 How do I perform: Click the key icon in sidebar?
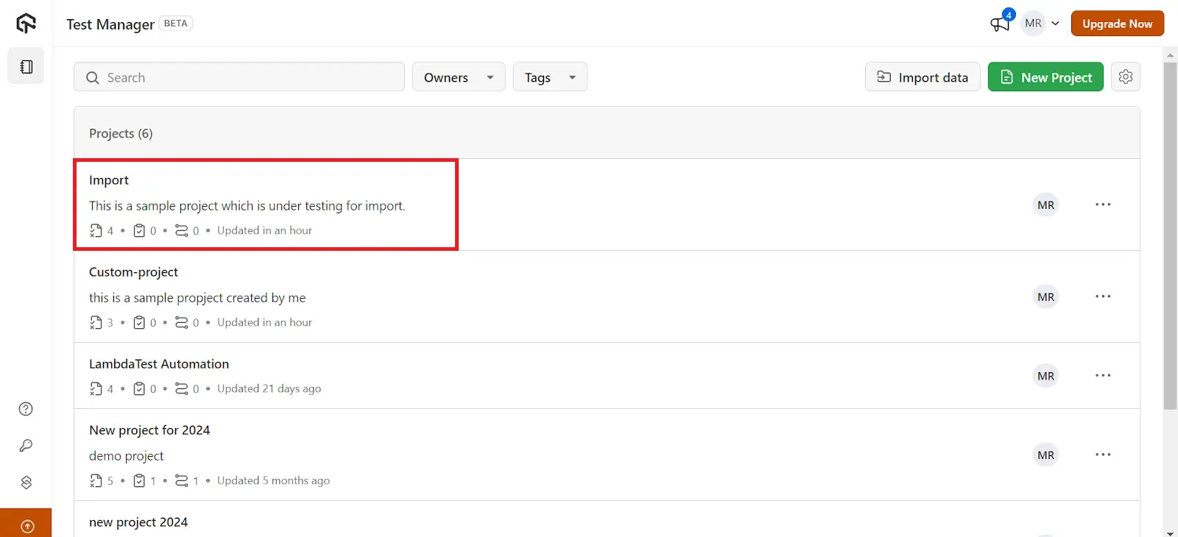[26, 446]
